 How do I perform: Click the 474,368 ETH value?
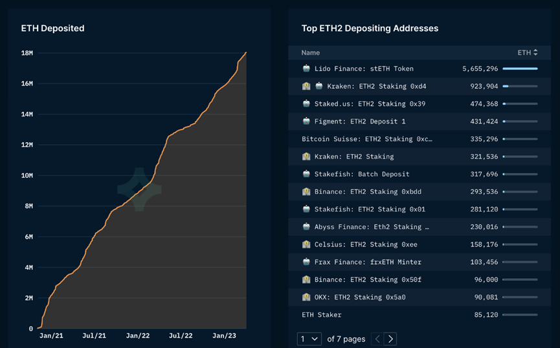484,103
